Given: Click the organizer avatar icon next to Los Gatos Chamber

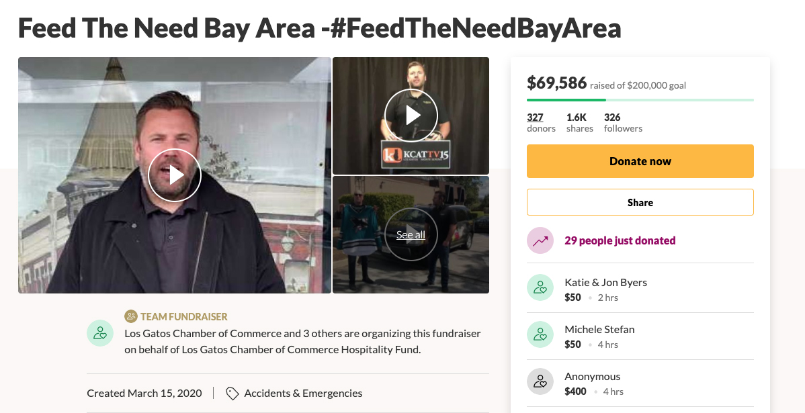Looking at the screenshot, I should point(100,333).
